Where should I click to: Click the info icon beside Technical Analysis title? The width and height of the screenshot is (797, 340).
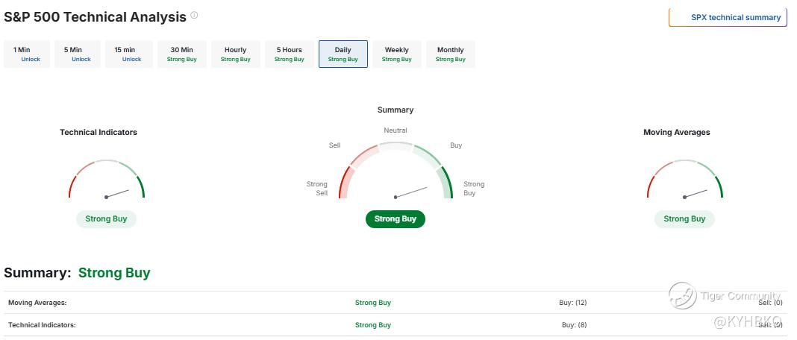click(194, 15)
